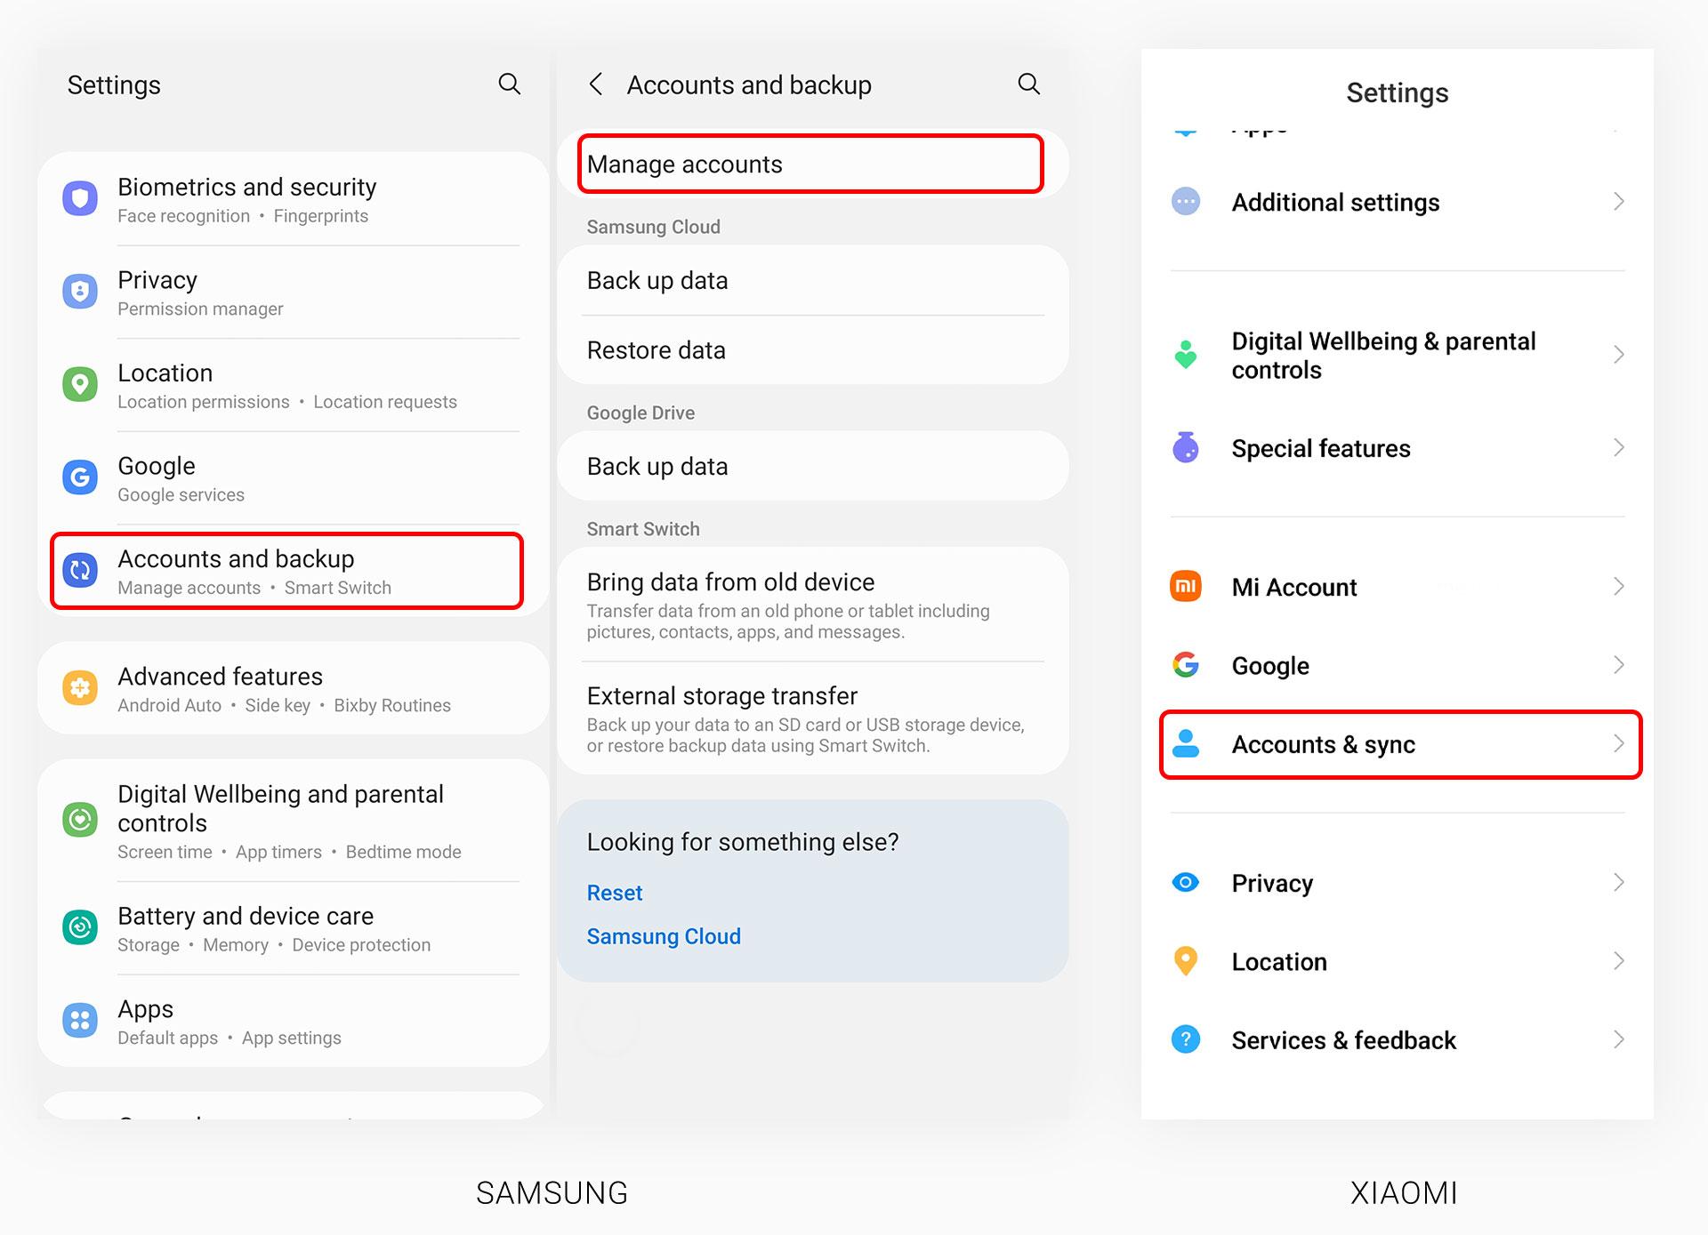The height and width of the screenshot is (1235, 1708).
Task: Click search icon in Accounts and backup header
Action: (1028, 84)
